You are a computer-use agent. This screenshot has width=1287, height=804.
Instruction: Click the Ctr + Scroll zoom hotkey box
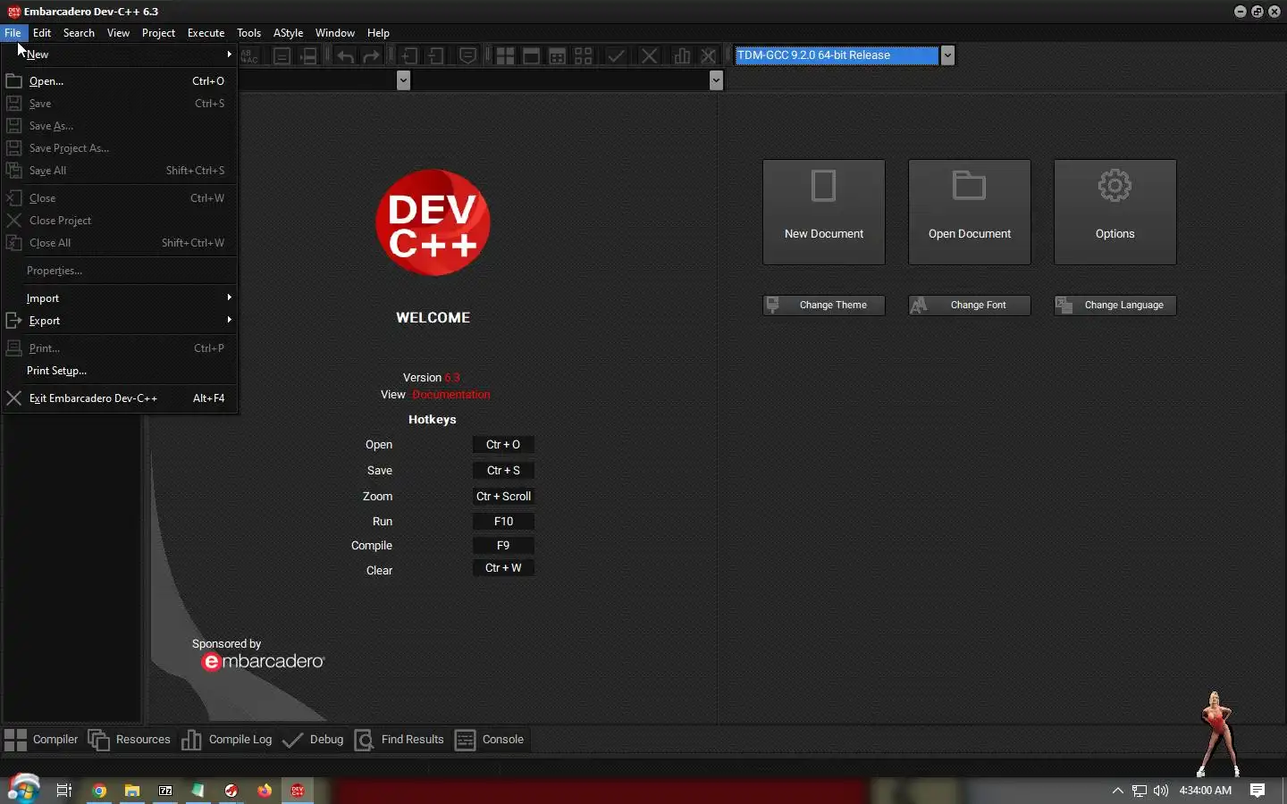pyautogui.click(x=503, y=497)
